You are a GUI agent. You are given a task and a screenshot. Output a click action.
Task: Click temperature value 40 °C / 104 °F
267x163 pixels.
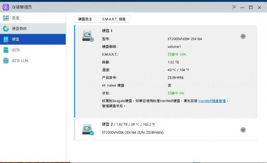click(178, 70)
